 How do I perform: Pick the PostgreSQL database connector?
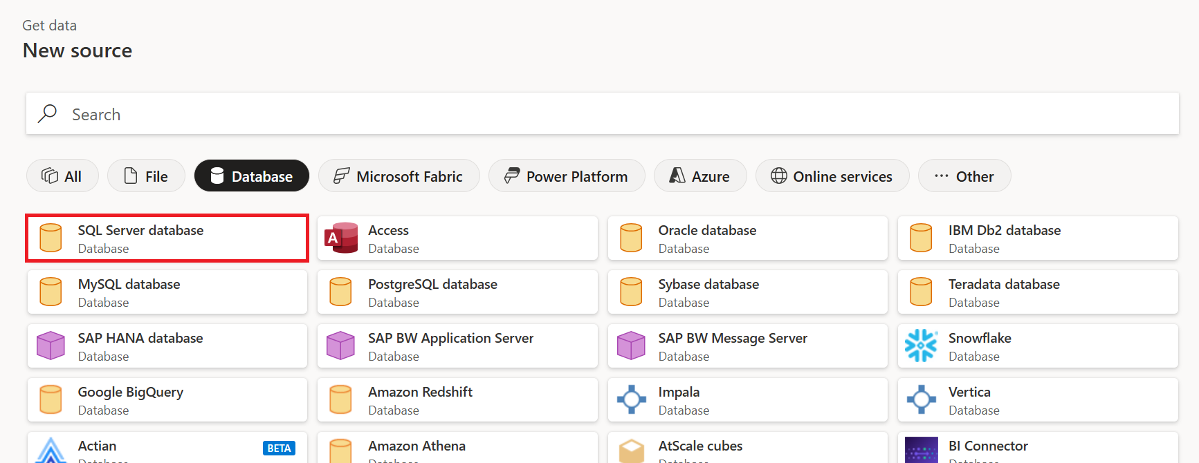click(457, 292)
